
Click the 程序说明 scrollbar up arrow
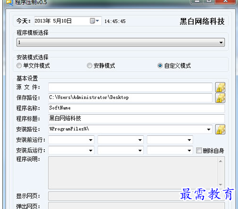point(220,161)
